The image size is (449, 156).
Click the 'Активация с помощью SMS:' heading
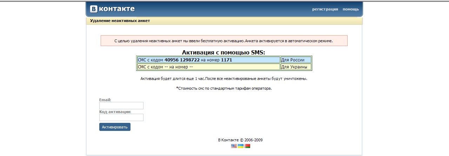pos(223,52)
